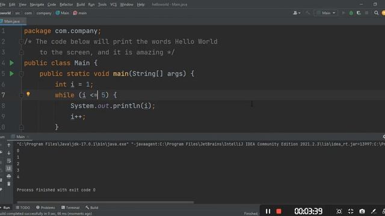The image size is (385, 216).
Task: Take screenshot with recorder camera icon
Action: pyautogui.click(x=362, y=211)
